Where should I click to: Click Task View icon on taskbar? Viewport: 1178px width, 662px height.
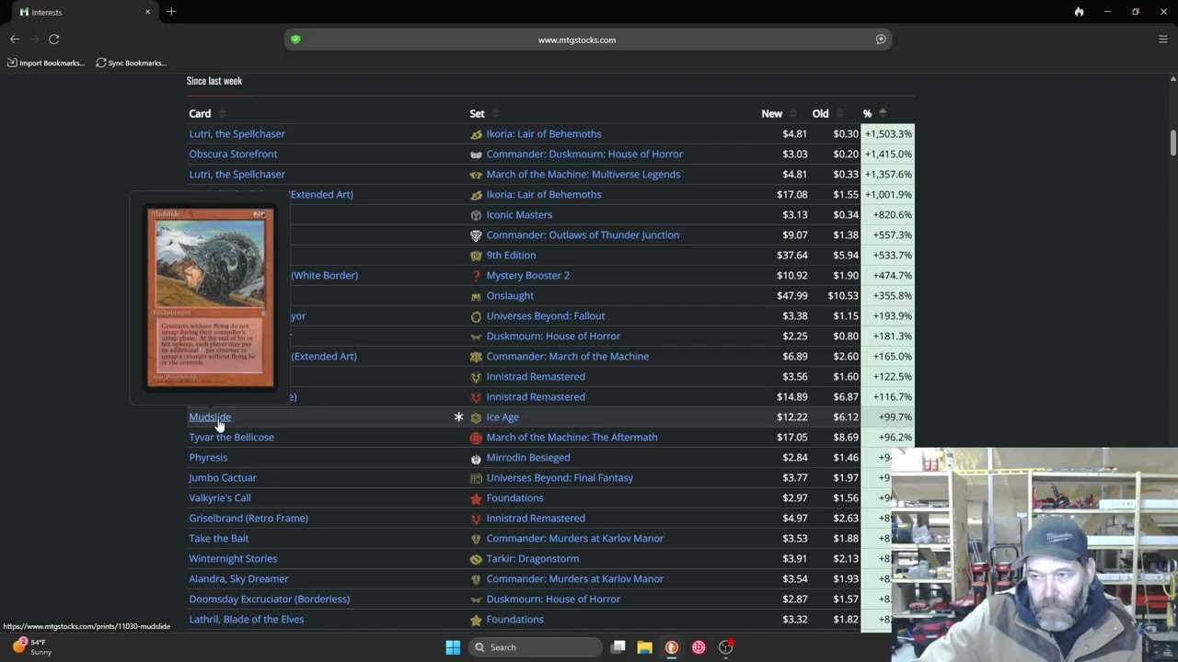coord(618,647)
